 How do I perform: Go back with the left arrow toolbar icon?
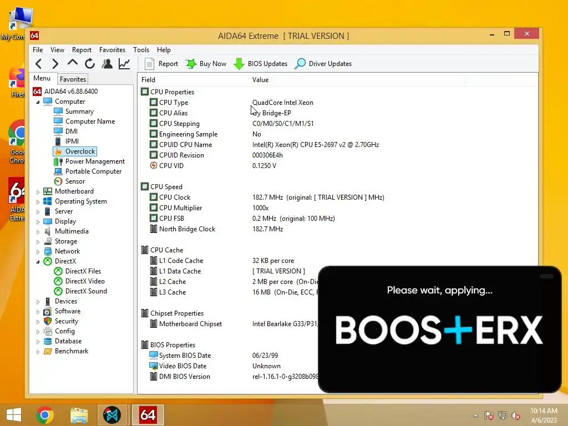(x=39, y=64)
